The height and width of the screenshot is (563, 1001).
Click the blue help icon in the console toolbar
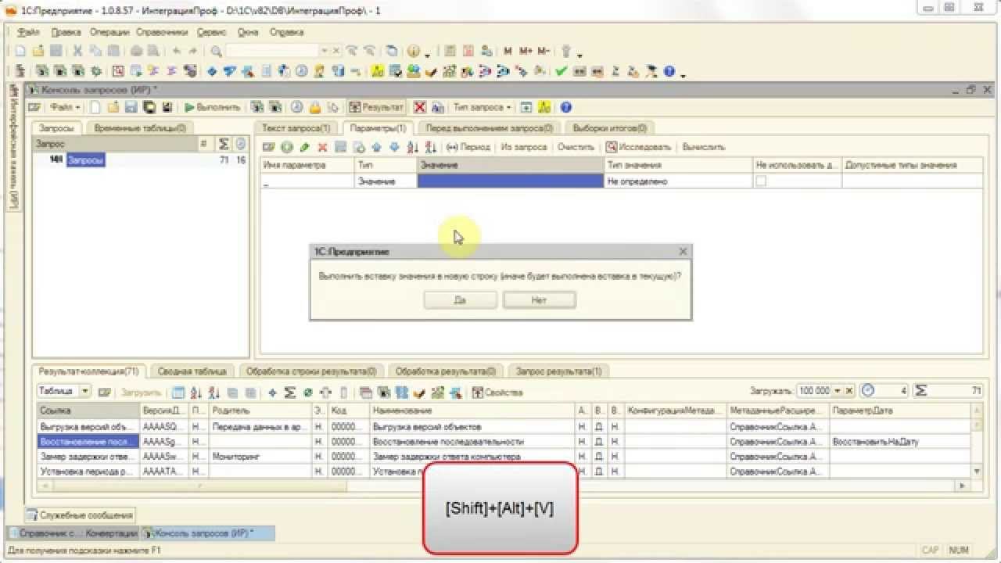tap(565, 108)
